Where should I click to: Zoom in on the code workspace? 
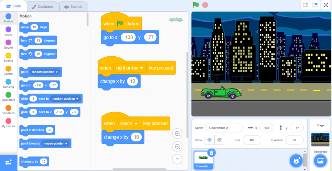point(177,133)
